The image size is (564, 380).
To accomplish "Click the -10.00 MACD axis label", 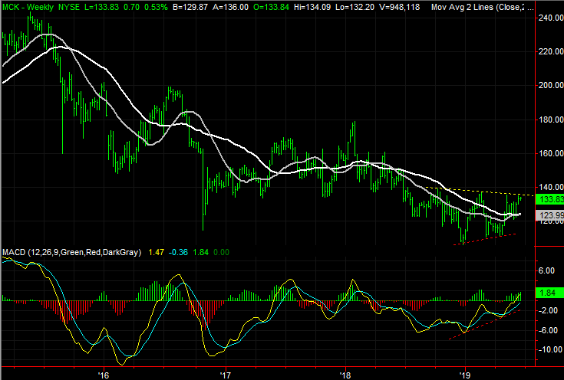I will point(547,349).
